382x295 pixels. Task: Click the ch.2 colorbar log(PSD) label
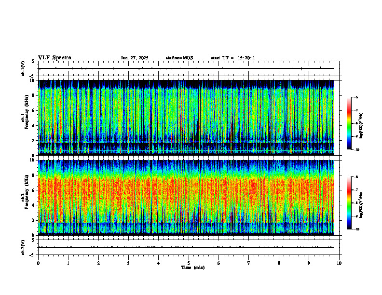click(x=361, y=205)
